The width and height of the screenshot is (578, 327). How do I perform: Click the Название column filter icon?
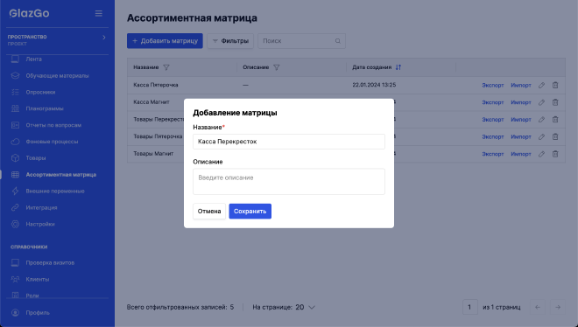pos(166,67)
